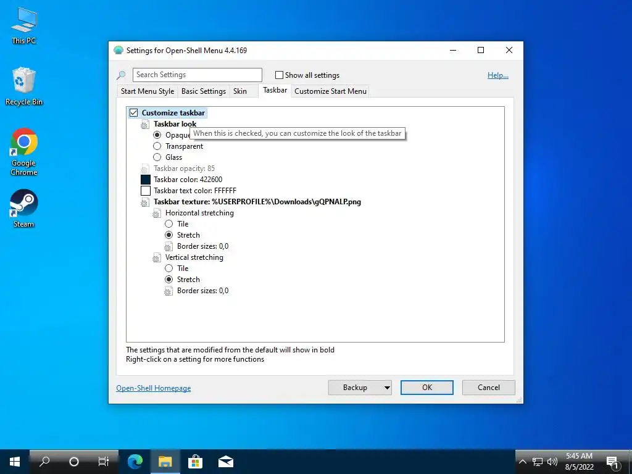Select the Google Chrome desktop shortcut
The width and height of the screenshot is (632, 474).
pyautogui.click(x=24, y=152)
